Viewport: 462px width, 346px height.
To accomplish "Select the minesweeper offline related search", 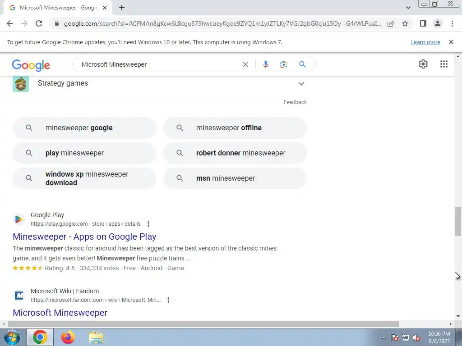I will (235, 127).
